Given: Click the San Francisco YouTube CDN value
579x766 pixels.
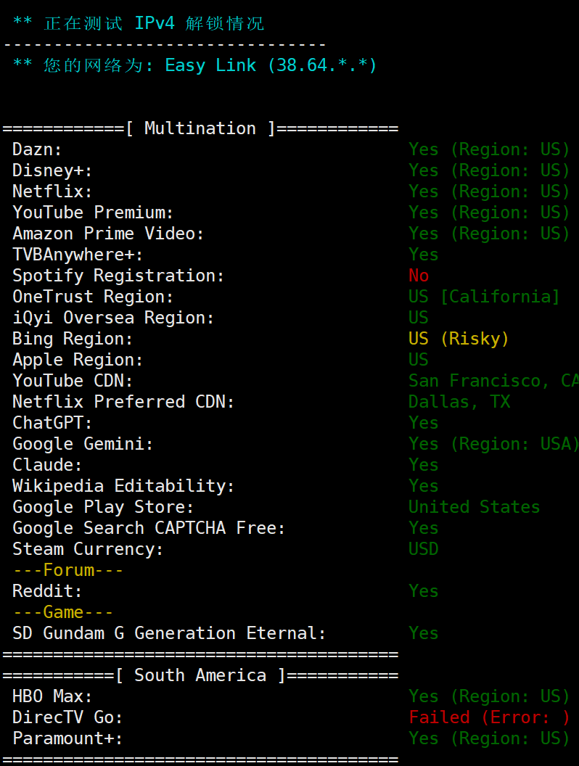Looking at the screenshot, I should 492,381.
